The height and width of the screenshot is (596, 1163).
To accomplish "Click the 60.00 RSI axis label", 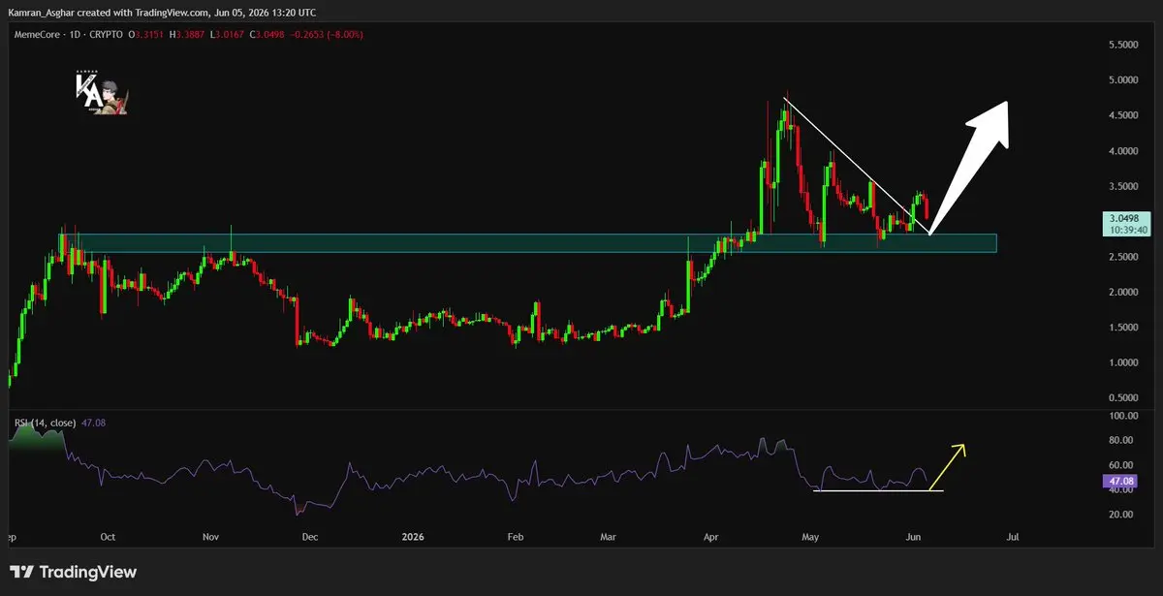I will pos(1122,465).
